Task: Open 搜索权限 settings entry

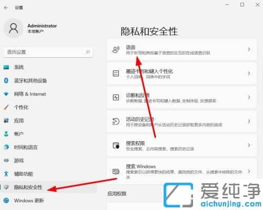Action: [x=182, y=145]
